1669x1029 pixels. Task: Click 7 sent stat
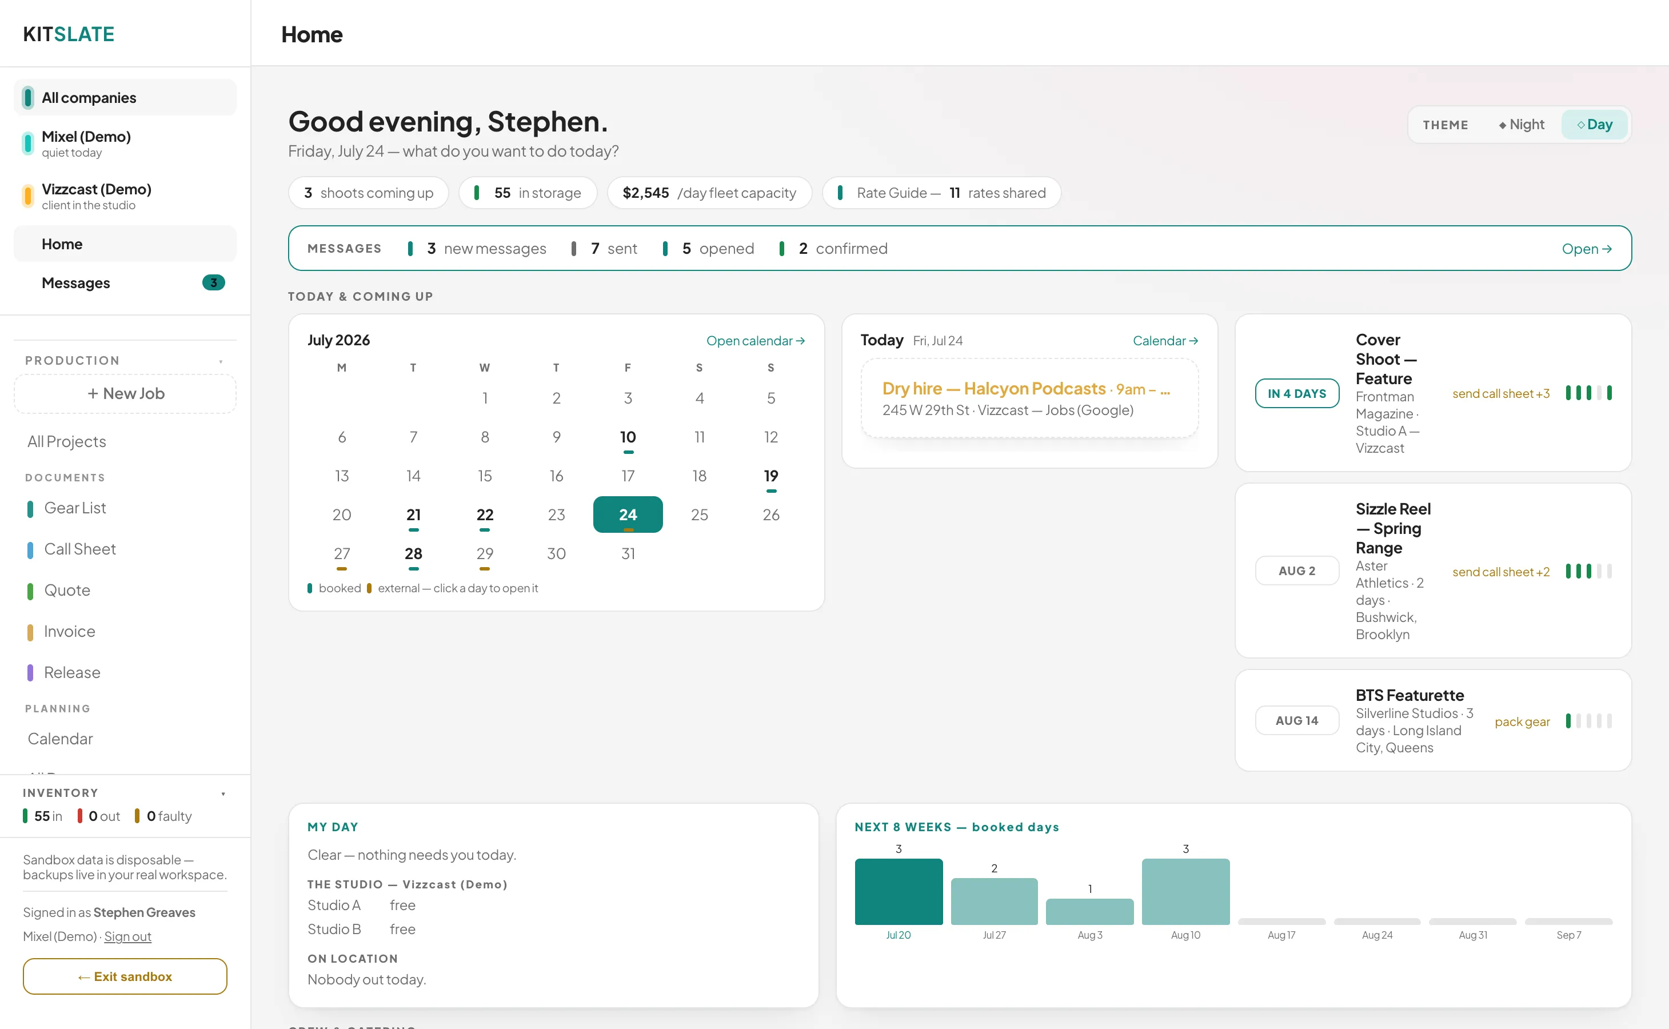tap(605, 249)
